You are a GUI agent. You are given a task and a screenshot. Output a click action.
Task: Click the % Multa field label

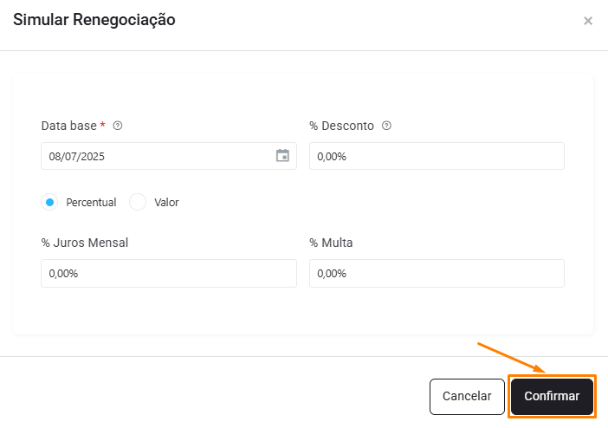(331, 243)
